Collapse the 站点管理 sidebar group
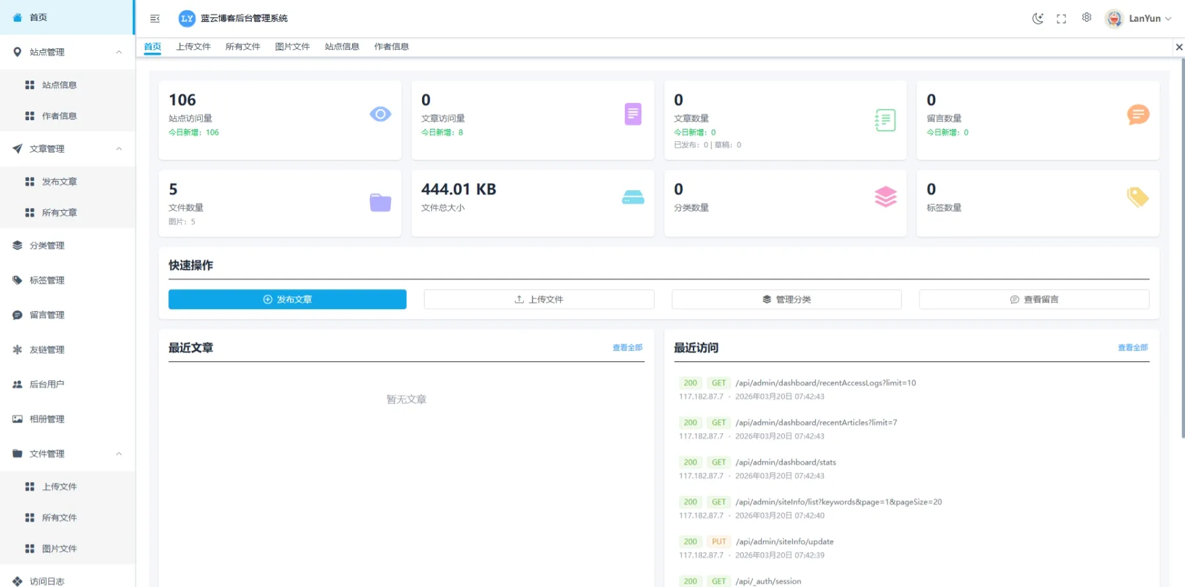Image resolution: width=1185 pixels, height=587 pixels. point(119,52)
